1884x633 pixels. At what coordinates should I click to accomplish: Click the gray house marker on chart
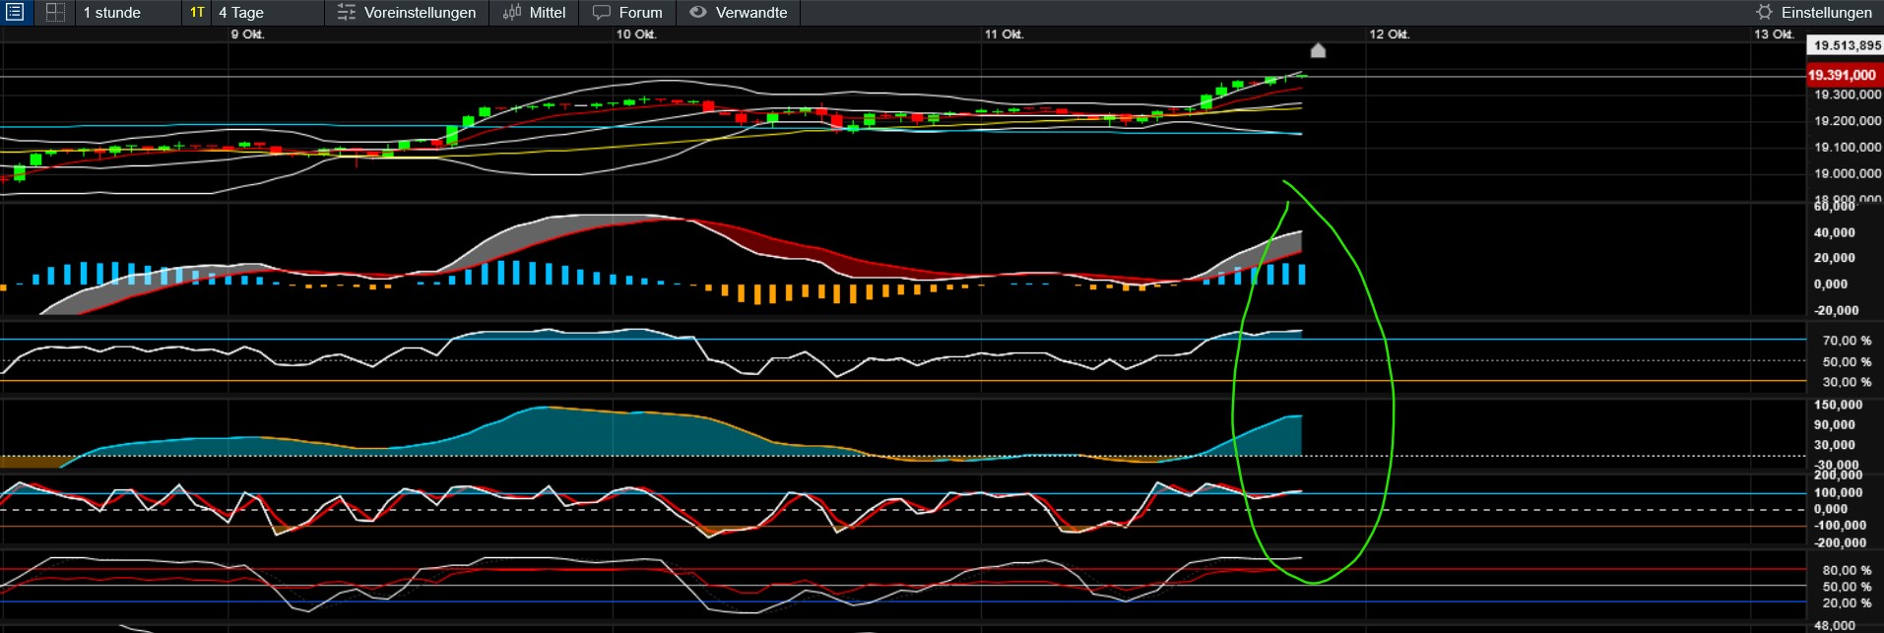point(1318,50)
